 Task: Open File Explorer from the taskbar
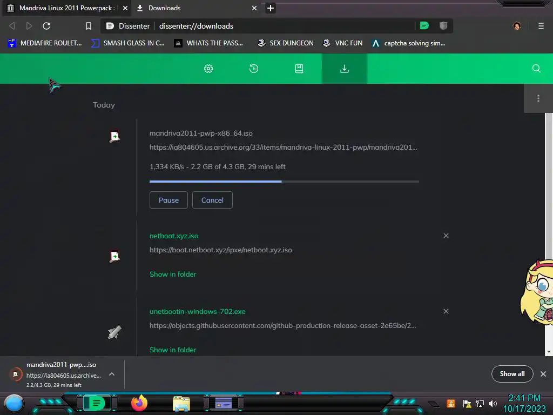pos(181,403)
